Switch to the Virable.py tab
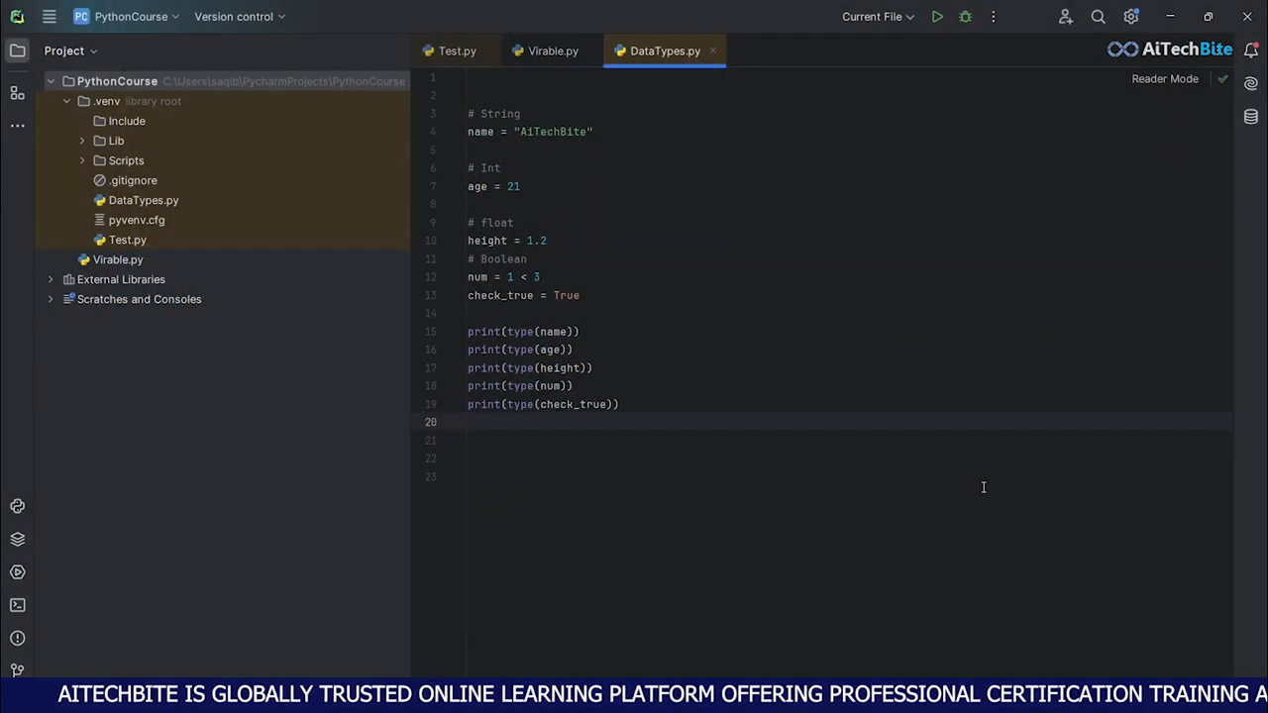 click(545, 51)
